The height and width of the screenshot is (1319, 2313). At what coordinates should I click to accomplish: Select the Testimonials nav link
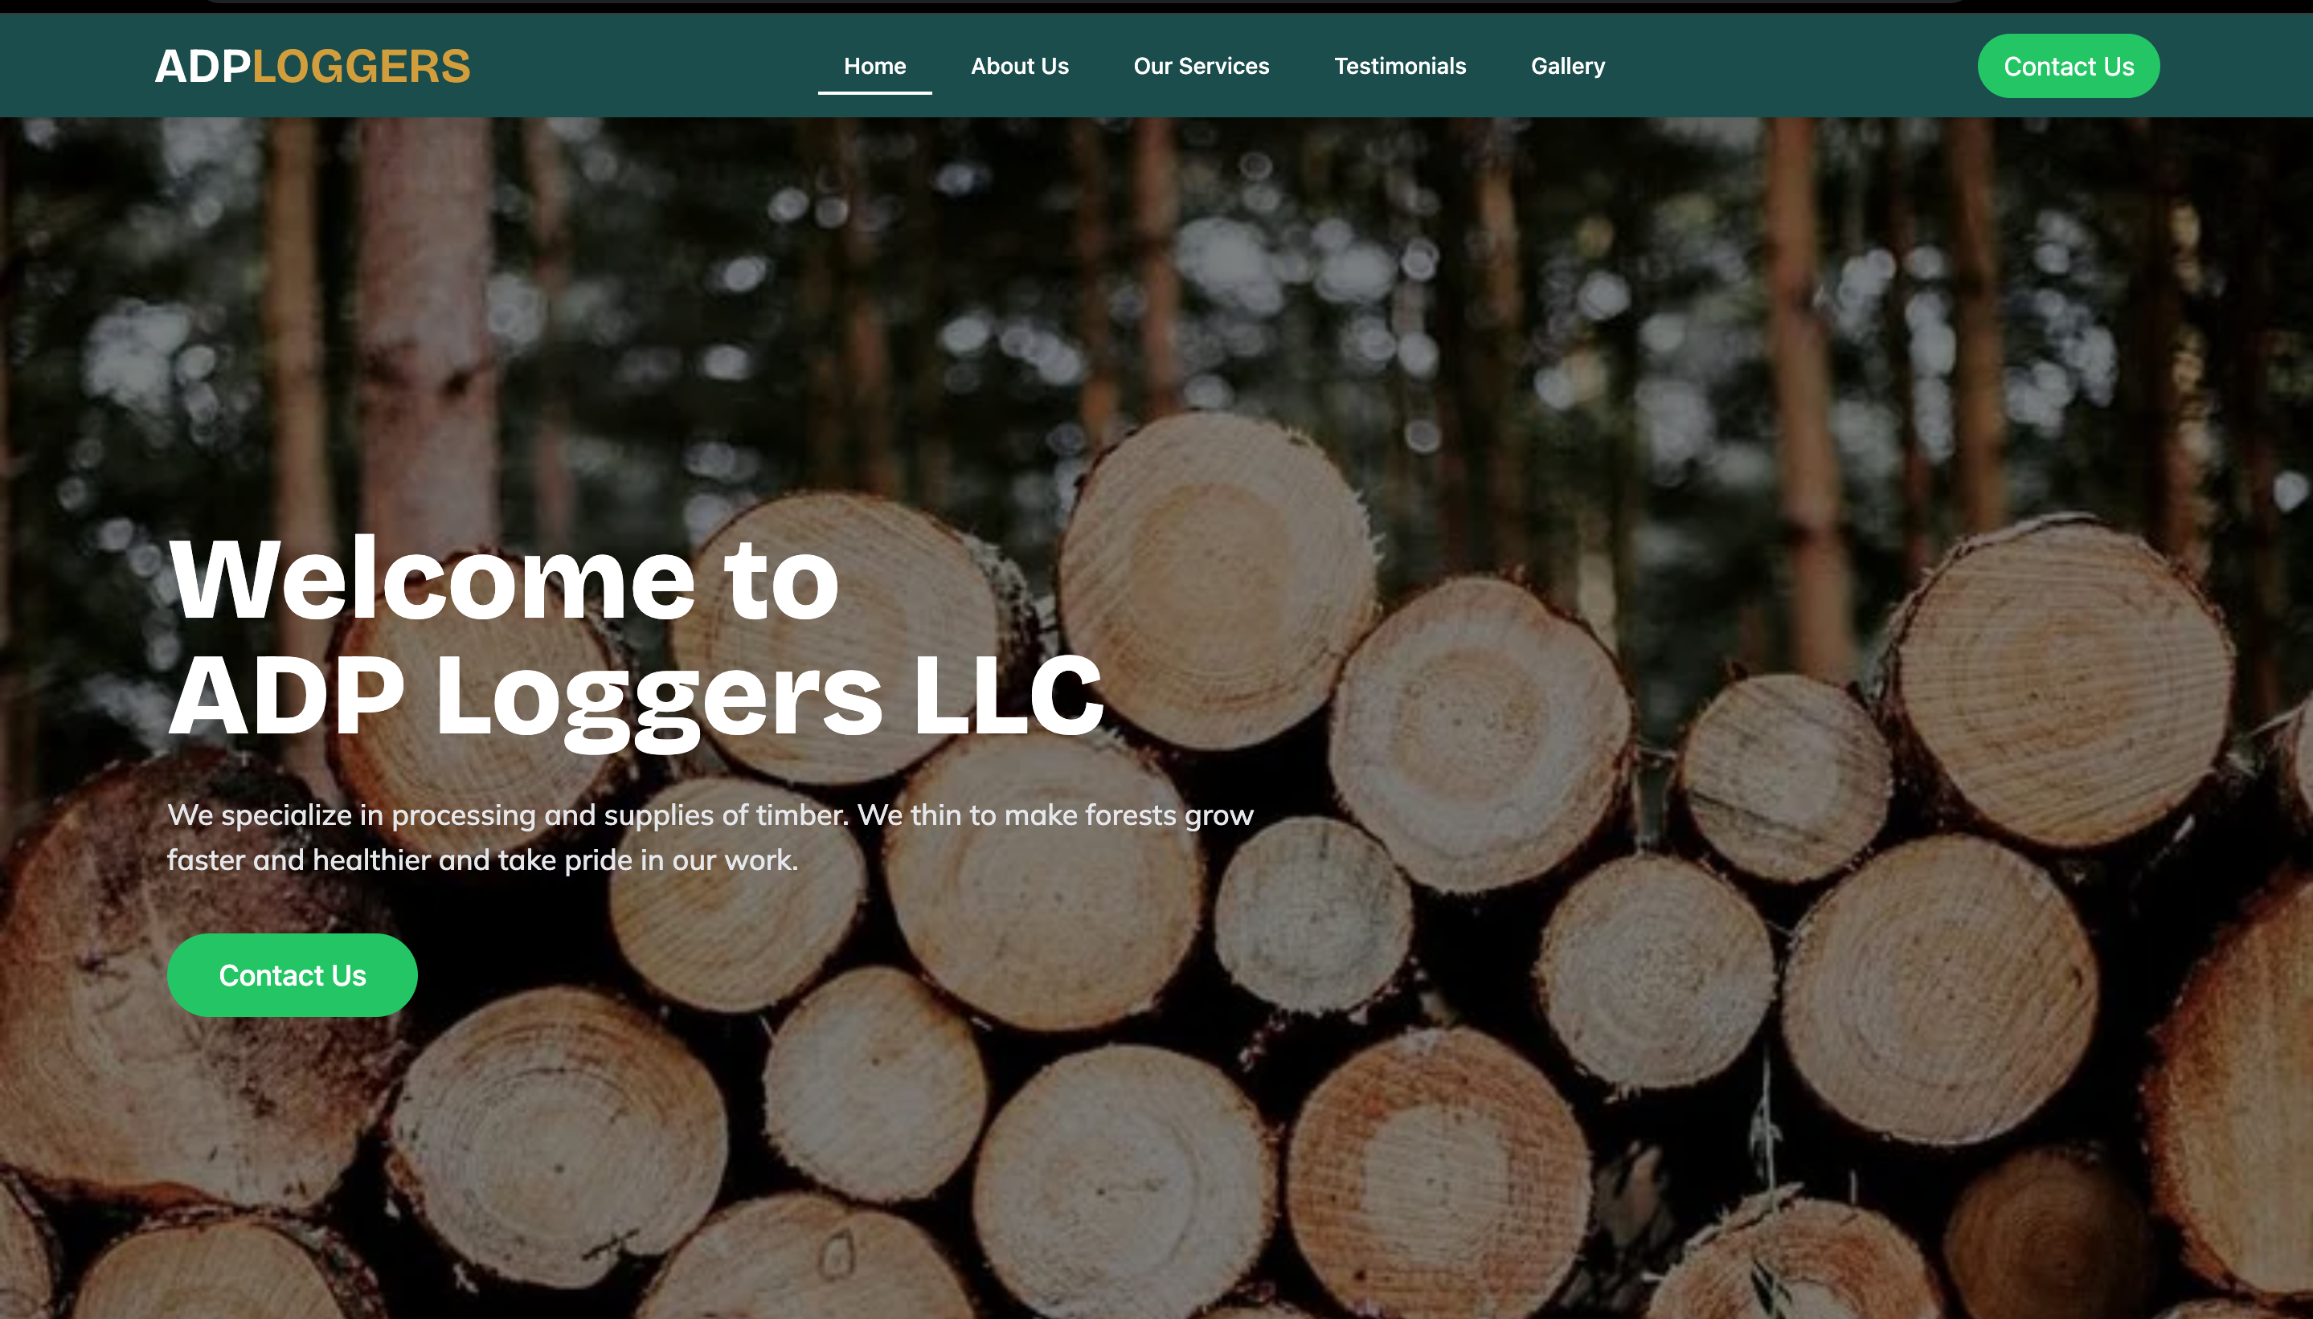pyautogui.click(x=1399, y=66)
